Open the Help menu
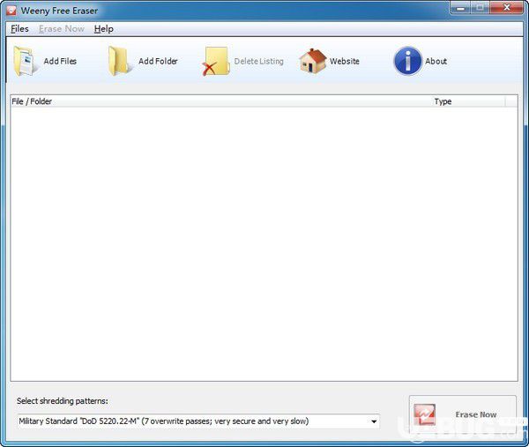 103,29
